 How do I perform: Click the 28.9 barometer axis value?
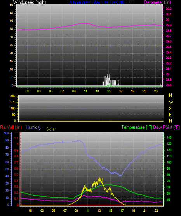click(169, 79)
